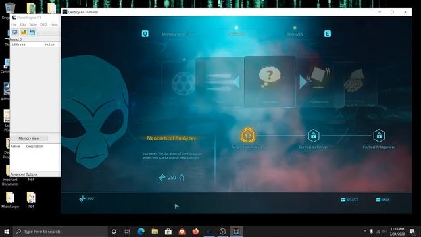This screenshot has width=421, height=237.
Task: Switch to the Archives tab
Action: (x=295, y=34)
